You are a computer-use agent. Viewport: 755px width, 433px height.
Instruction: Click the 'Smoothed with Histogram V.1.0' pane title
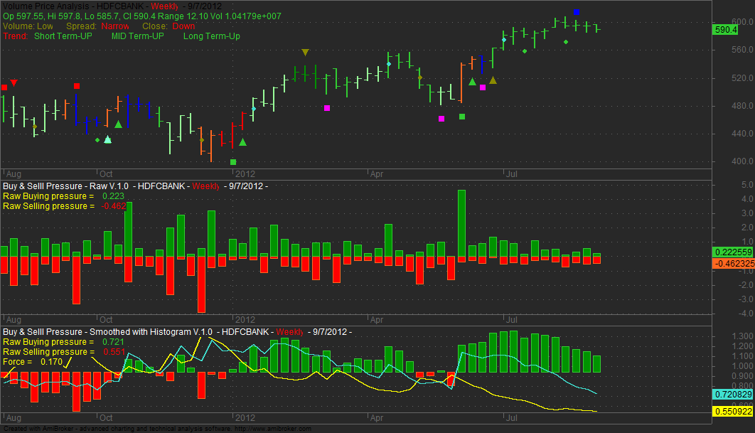point(151,332)
